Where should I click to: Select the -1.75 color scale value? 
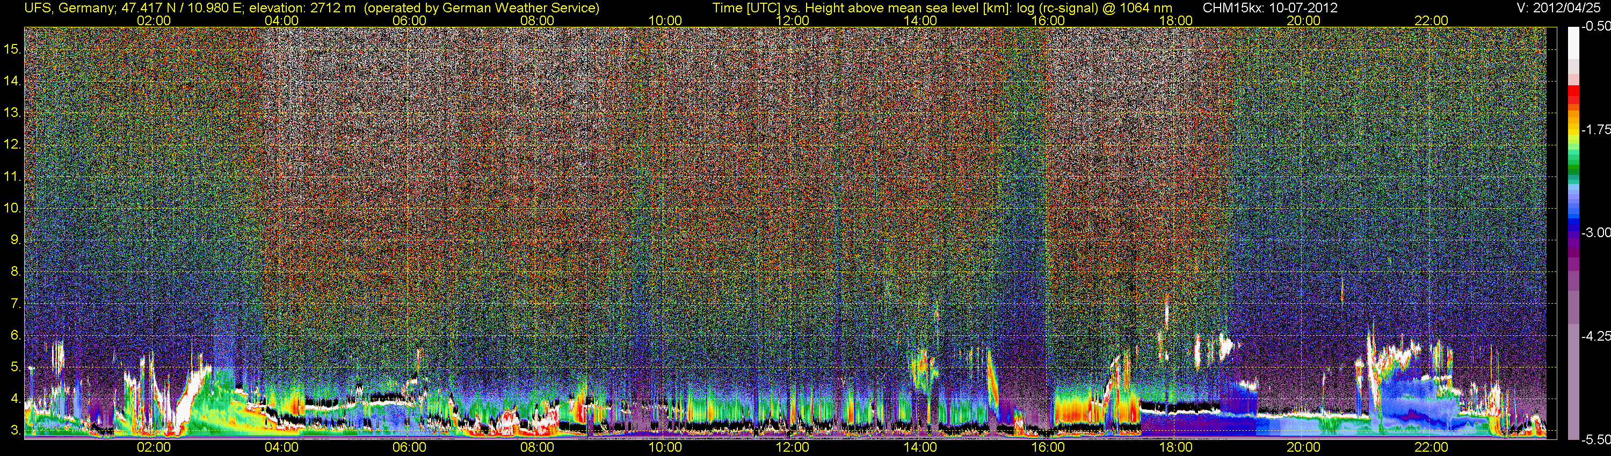1595,130
